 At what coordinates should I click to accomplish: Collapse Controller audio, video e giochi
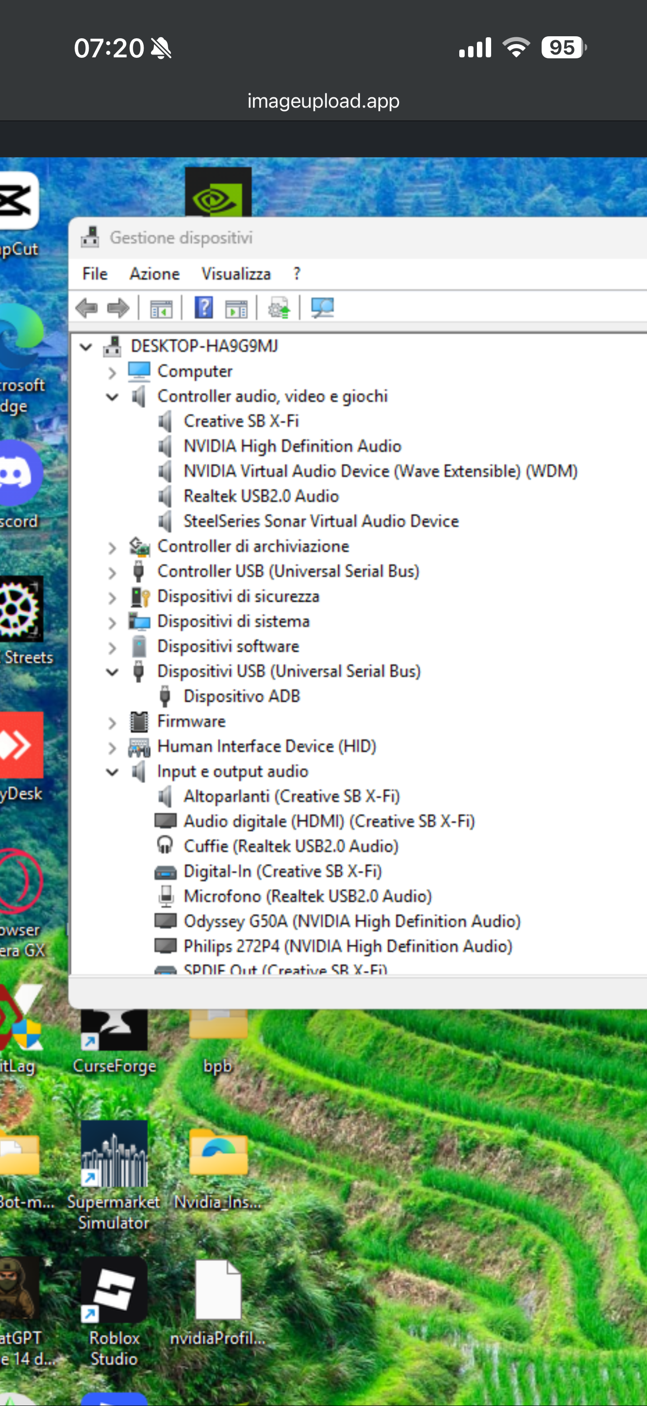point(112,397)
